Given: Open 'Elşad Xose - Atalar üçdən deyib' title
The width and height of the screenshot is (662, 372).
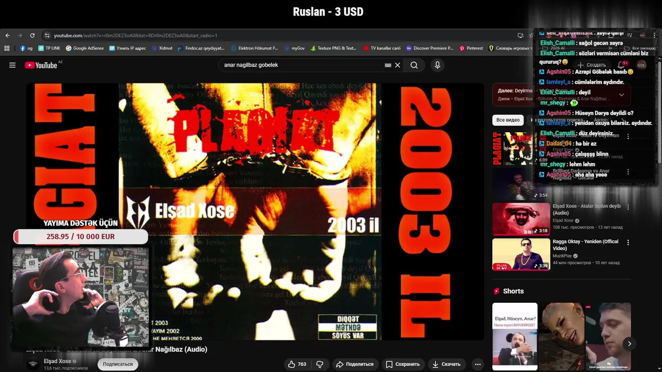Looking at the screenshot, I should [586, 209].
